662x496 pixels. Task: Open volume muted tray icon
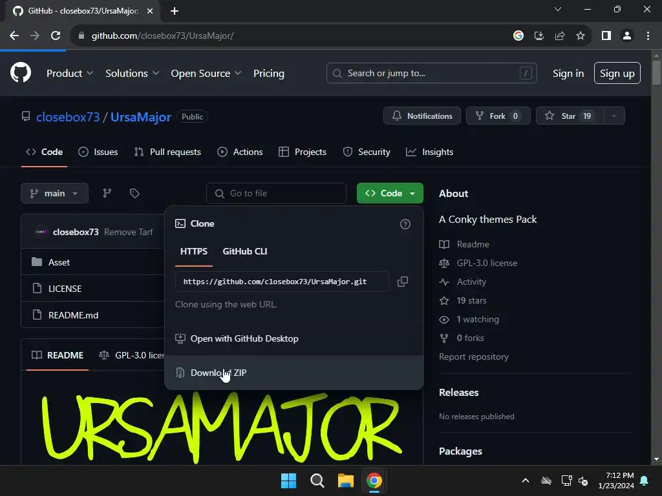click(x=584, y=480)
